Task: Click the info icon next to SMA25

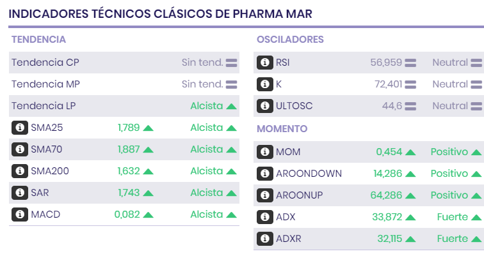Action: 20,128
